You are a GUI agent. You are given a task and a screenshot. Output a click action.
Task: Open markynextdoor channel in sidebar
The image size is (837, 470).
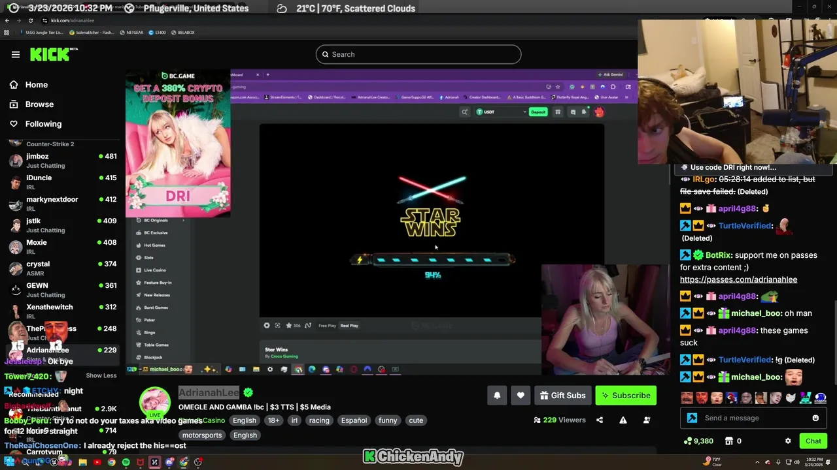62,204
